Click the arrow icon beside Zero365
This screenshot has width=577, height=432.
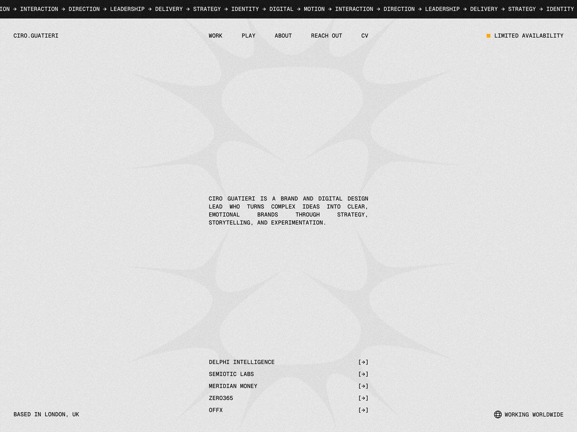pos(363,398)
